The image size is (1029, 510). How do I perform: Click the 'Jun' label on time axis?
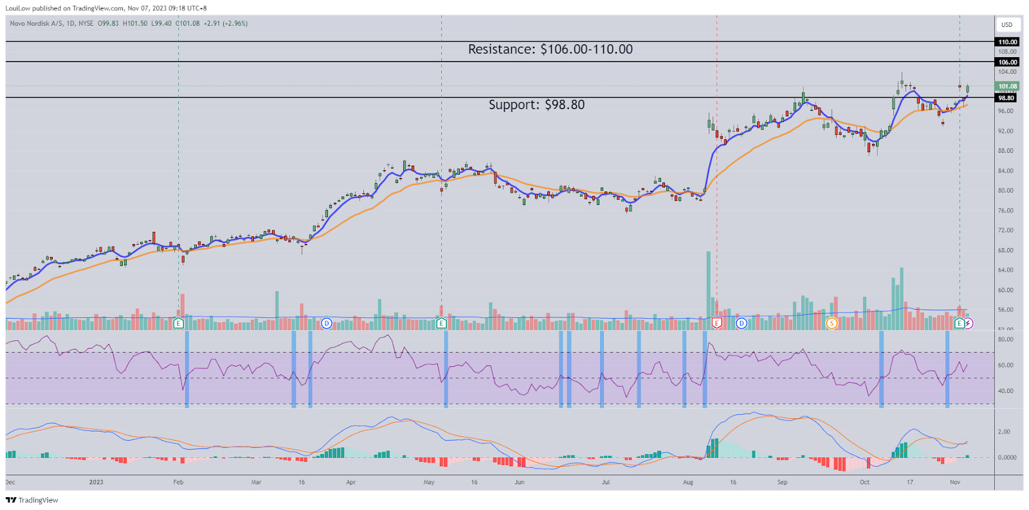[520, 482]
